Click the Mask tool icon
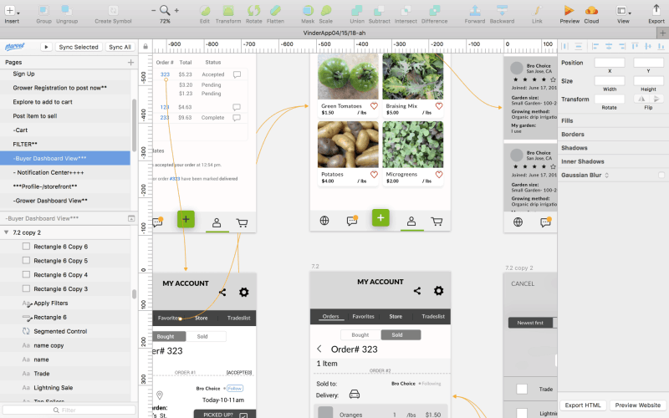 tap(307, 11)
